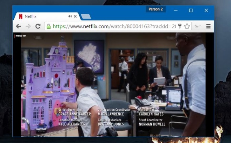
Task: Maximize the Chrome window
Action: [191, 10]
